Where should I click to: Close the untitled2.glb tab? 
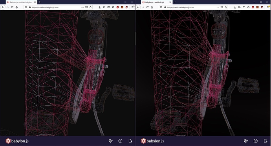coord(170,2)
